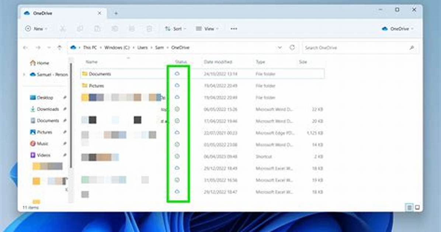Open Home in the sidebar
Viewport: 441px width, 232px height.
click(40, 63)
